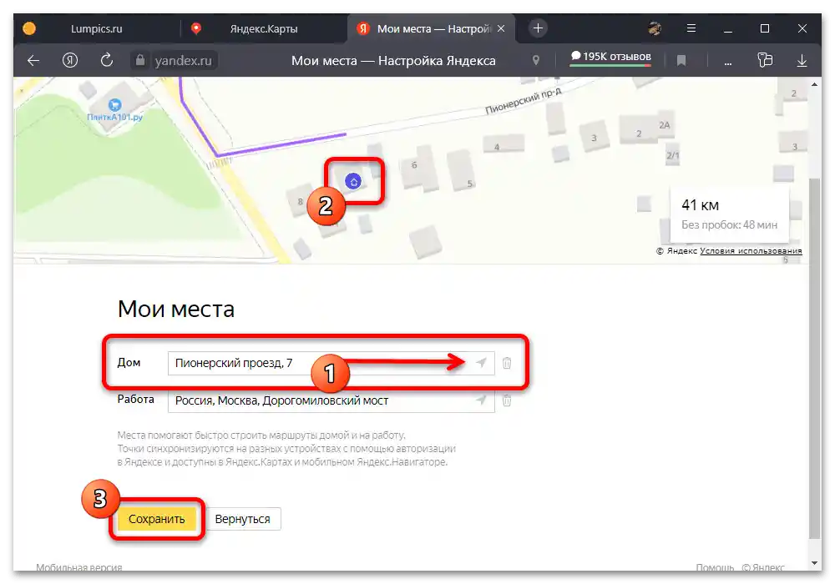Open the browser extensions panel icon

click(765, 60)
